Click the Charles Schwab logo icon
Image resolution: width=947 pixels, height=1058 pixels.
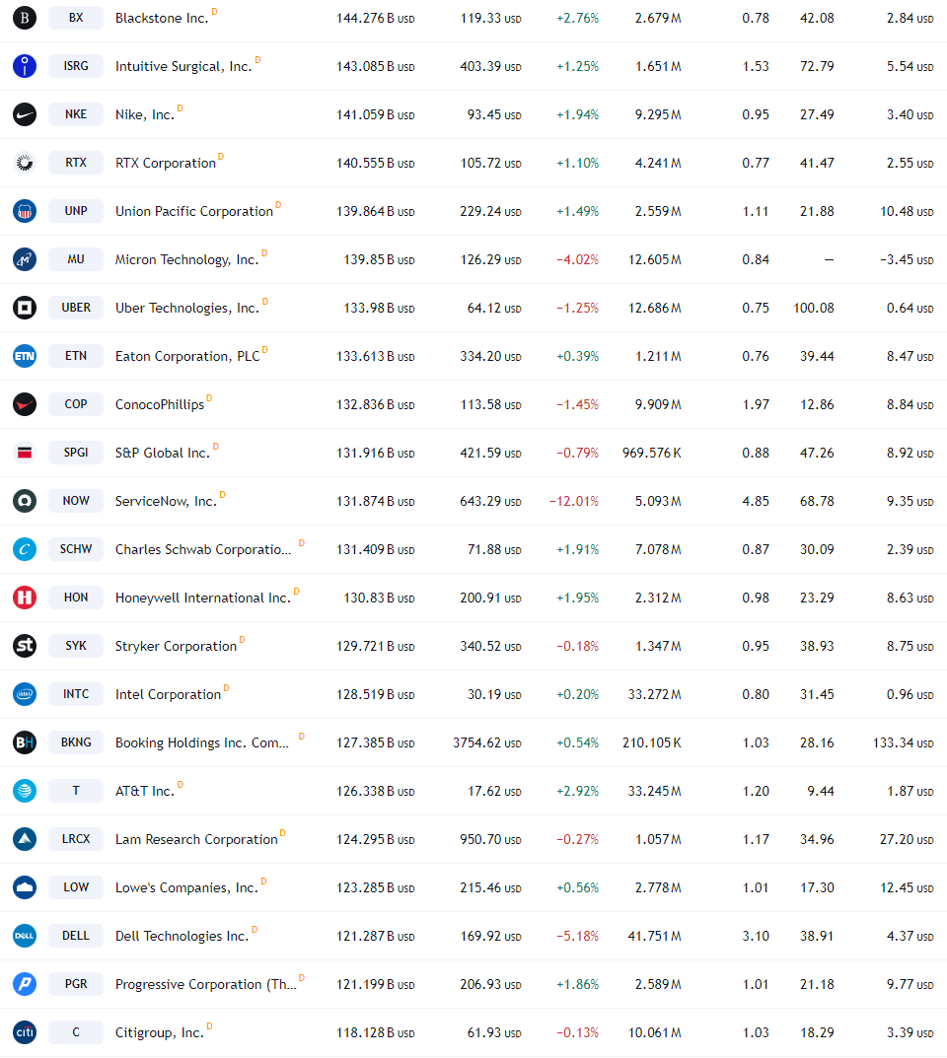click(x=25, y=549)
